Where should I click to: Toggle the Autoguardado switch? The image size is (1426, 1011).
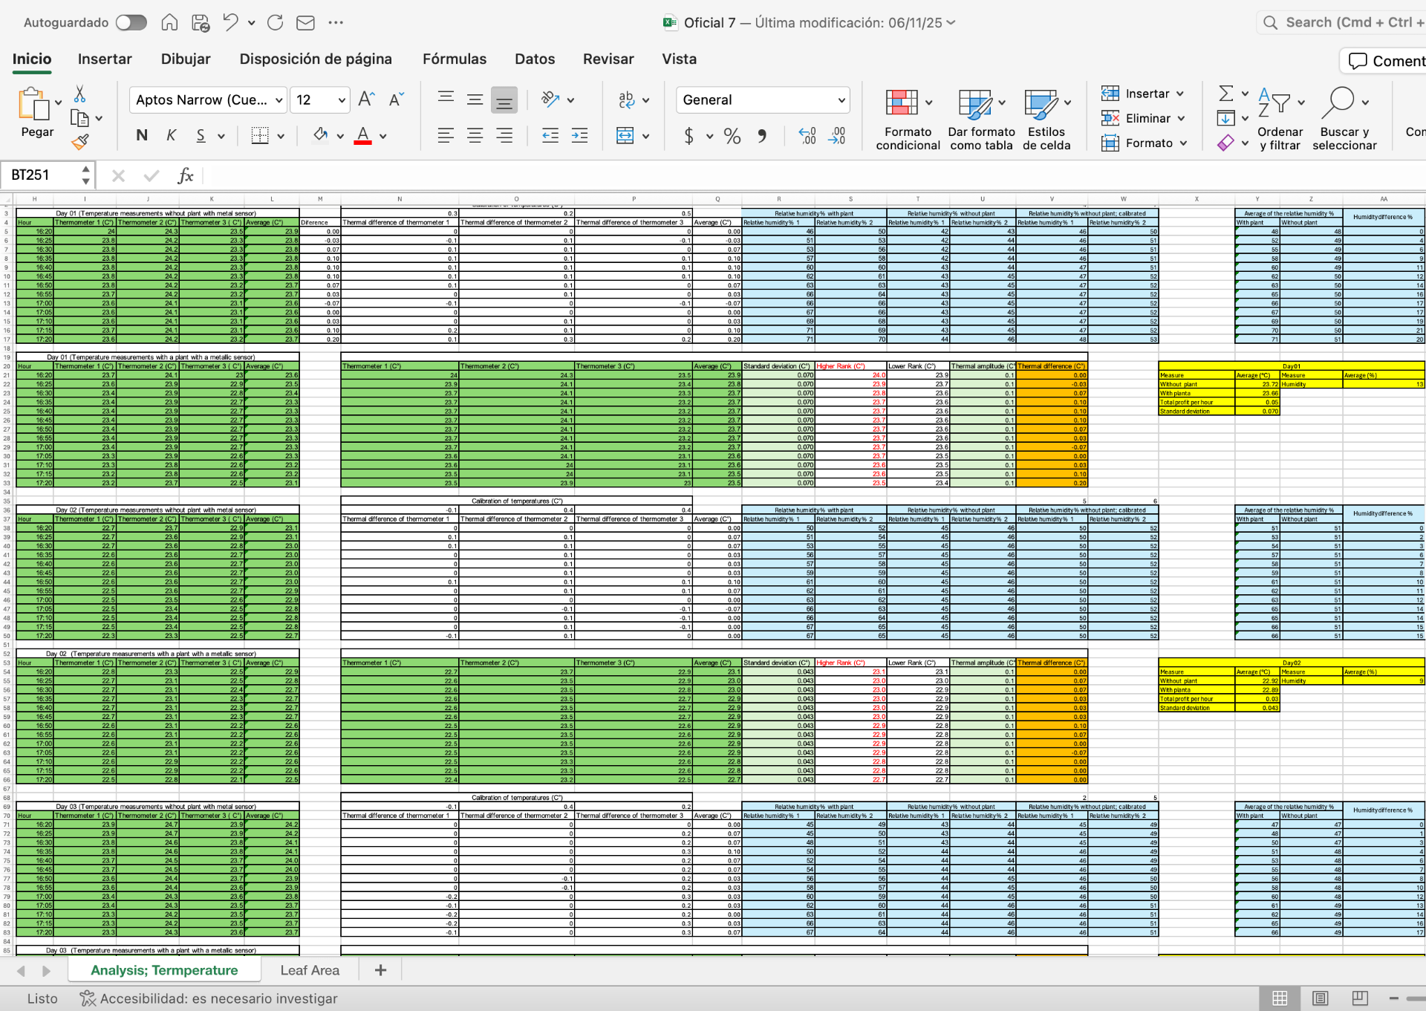pyautogui.click(x=131, y=23)
